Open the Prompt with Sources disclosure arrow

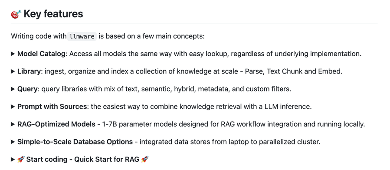(x=13, y=107)
